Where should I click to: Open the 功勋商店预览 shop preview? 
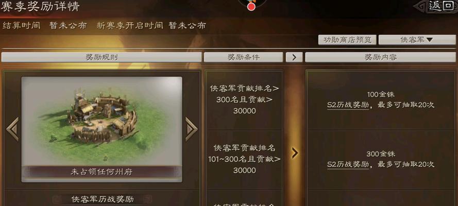348,40
